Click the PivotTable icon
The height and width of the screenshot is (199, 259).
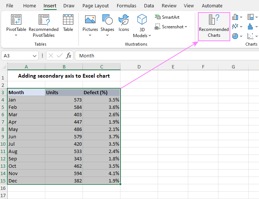coord(16,19)
